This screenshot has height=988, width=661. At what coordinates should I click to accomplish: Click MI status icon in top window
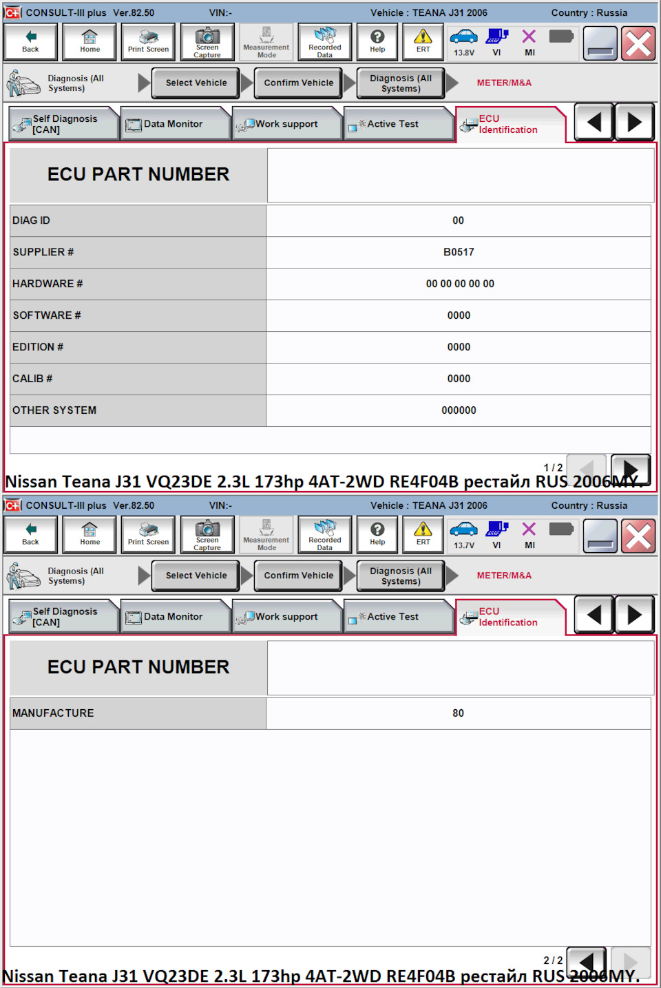tap(529, 42)
